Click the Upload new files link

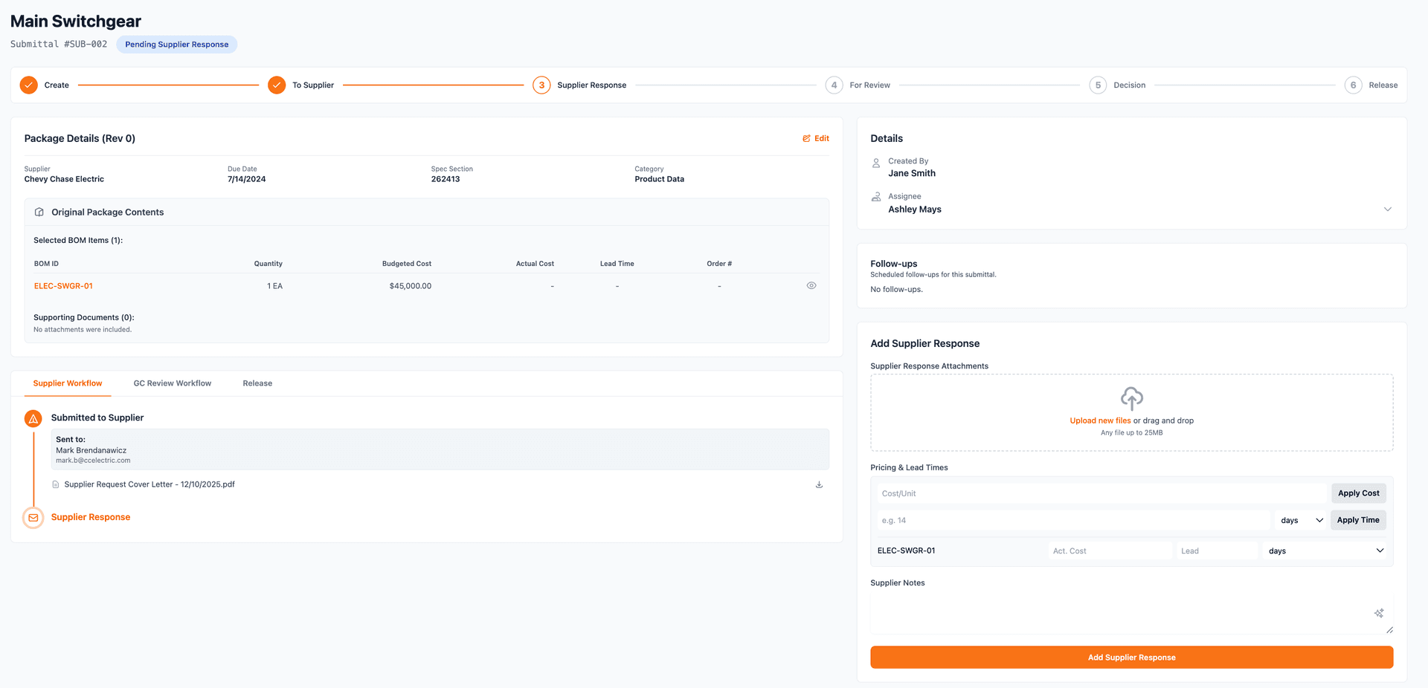(1100, 420)
